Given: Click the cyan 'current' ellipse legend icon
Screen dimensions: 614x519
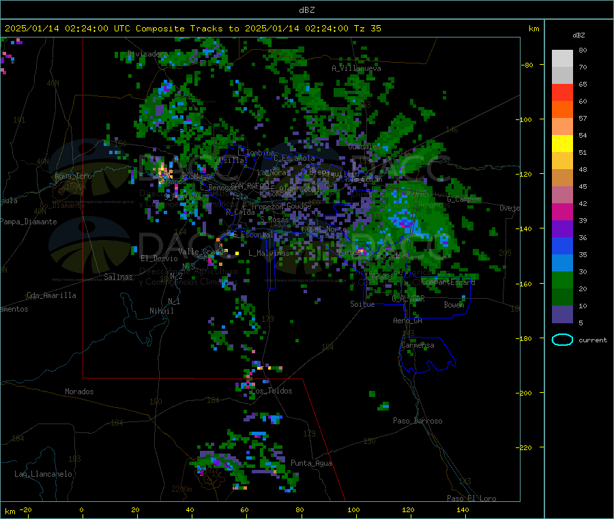Looking at the screenshot, I should (x=562, y=340).
